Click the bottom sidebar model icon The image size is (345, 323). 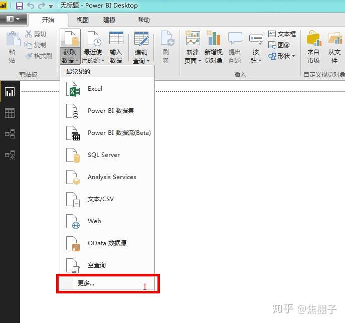coord(10,155)
